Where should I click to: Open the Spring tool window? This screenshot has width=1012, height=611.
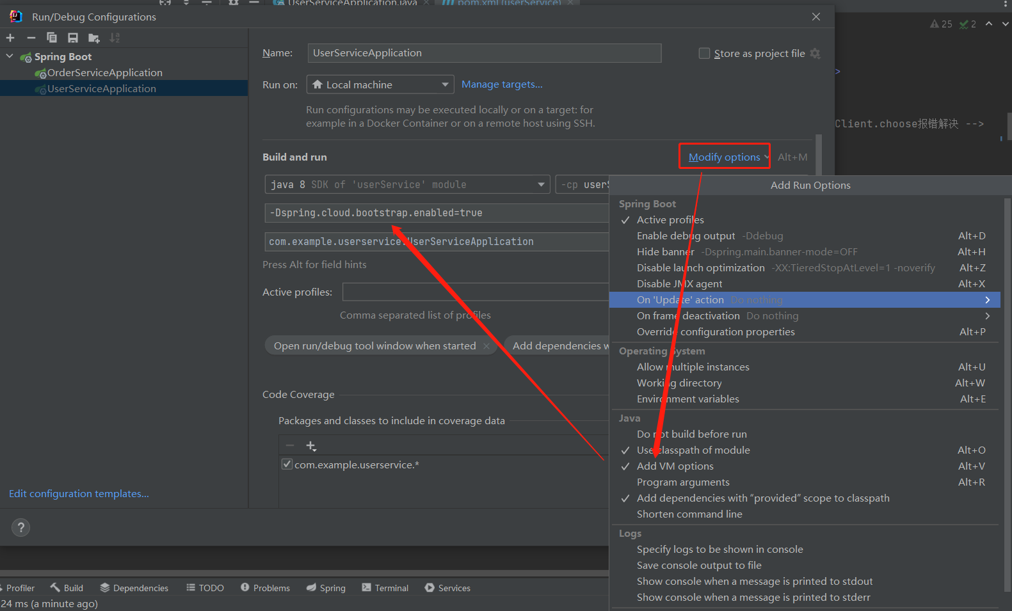[326, 588]
